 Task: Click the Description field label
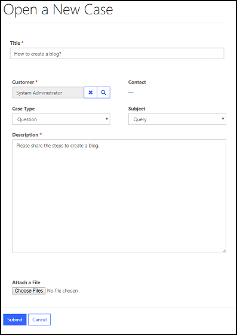coord(25,135)
